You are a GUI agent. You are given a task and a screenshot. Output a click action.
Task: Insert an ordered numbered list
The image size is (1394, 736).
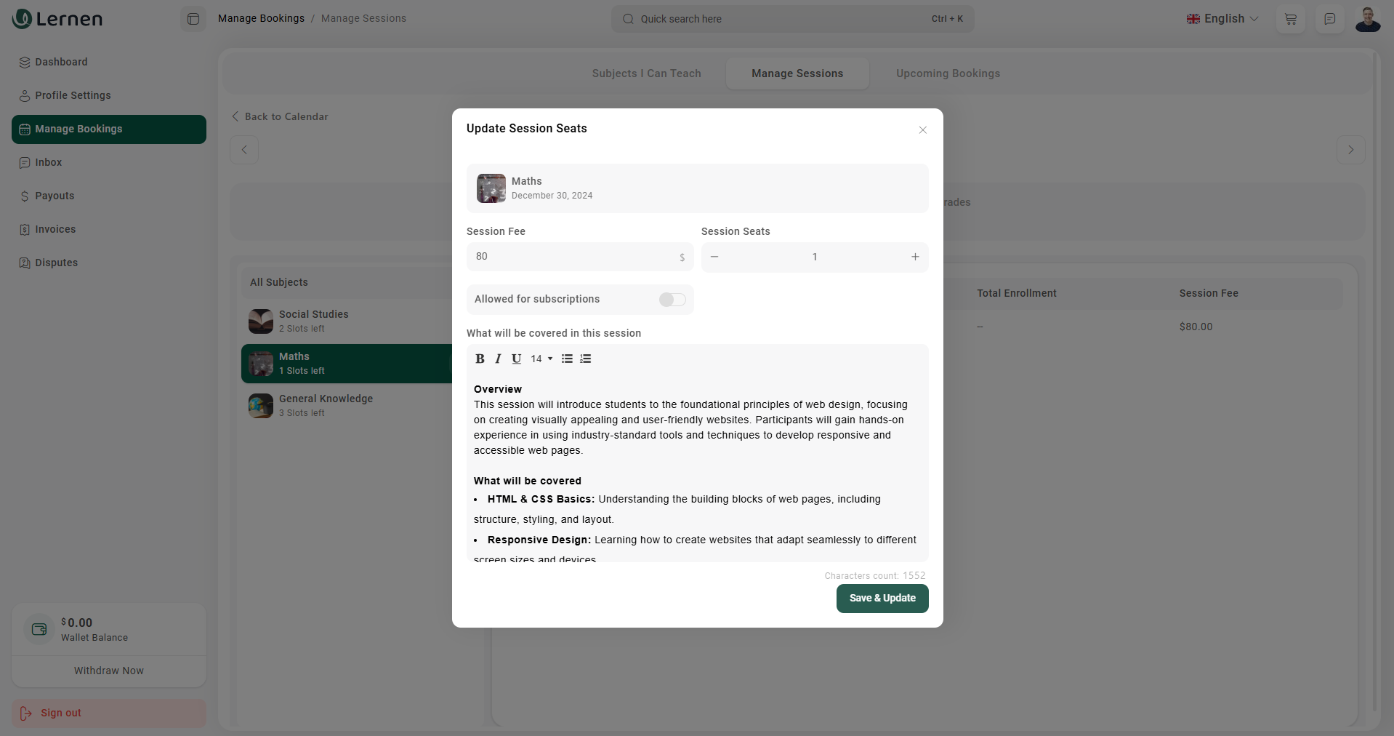pos(586,359)
